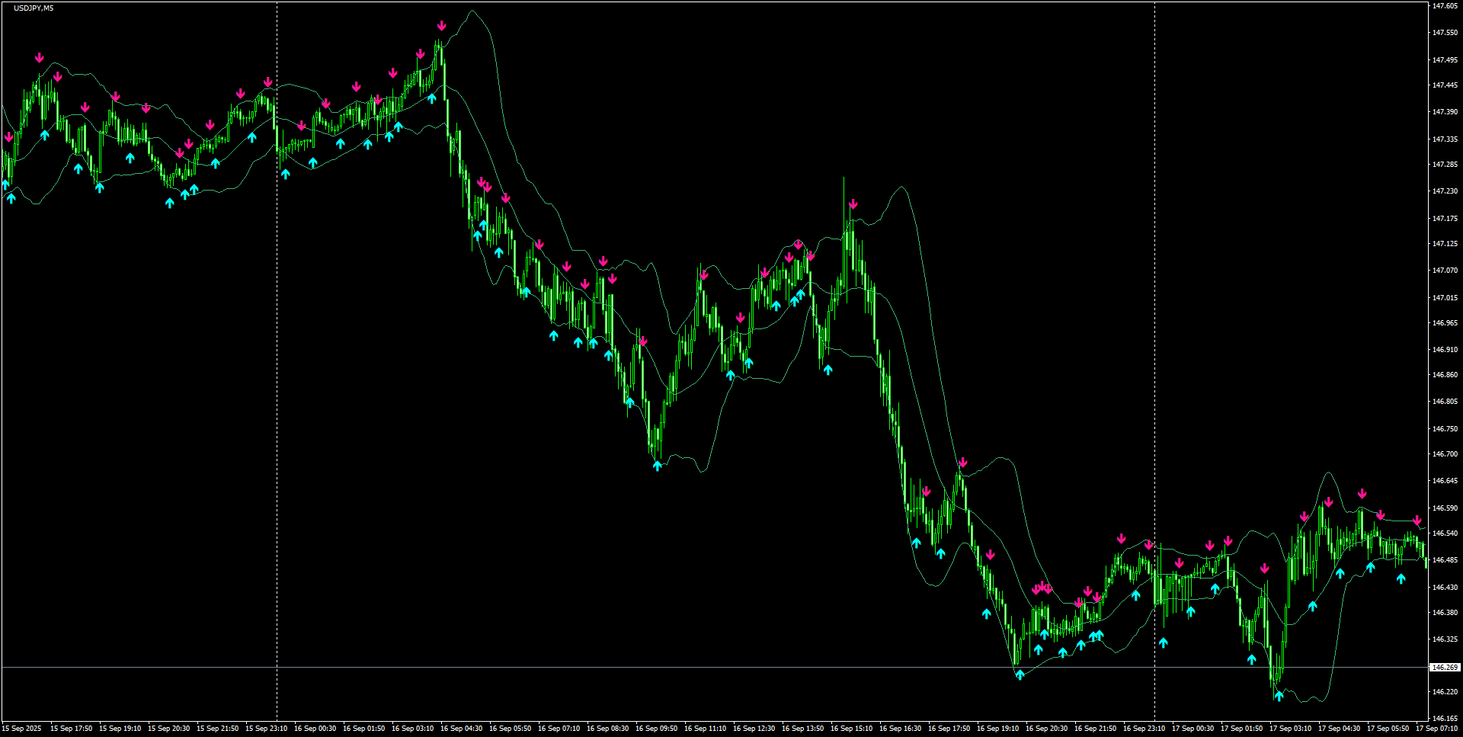Image resolution: width=1463 pixels, height=737 pixels.
Task: Select the 17 Sep 04:30 time label
Action: click(x=1339, y=729)
